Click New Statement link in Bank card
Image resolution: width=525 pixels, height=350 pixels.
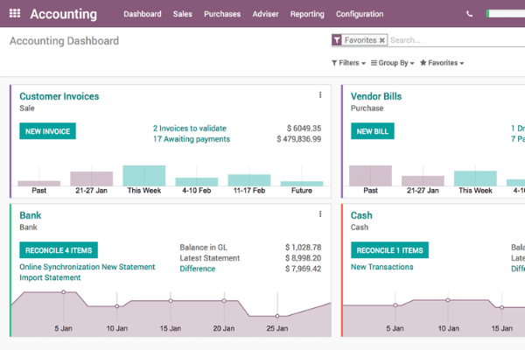pos(129,267)
